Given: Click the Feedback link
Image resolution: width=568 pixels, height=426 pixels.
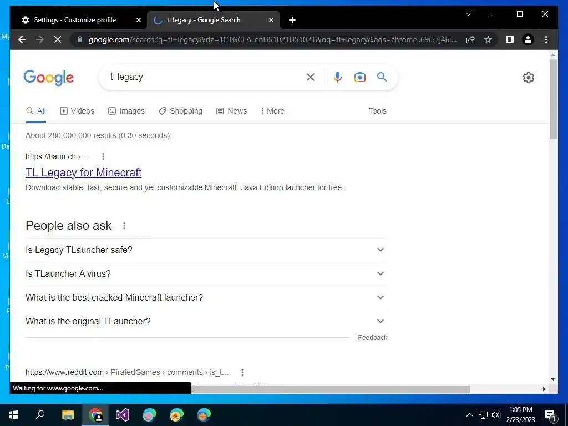Looking at the screenshot, I should pos(372,338).
